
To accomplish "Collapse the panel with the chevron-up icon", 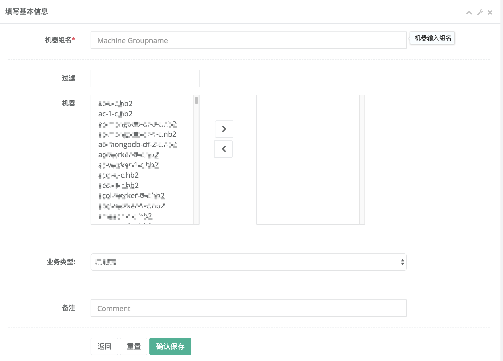I will click(x=469, y=13).
